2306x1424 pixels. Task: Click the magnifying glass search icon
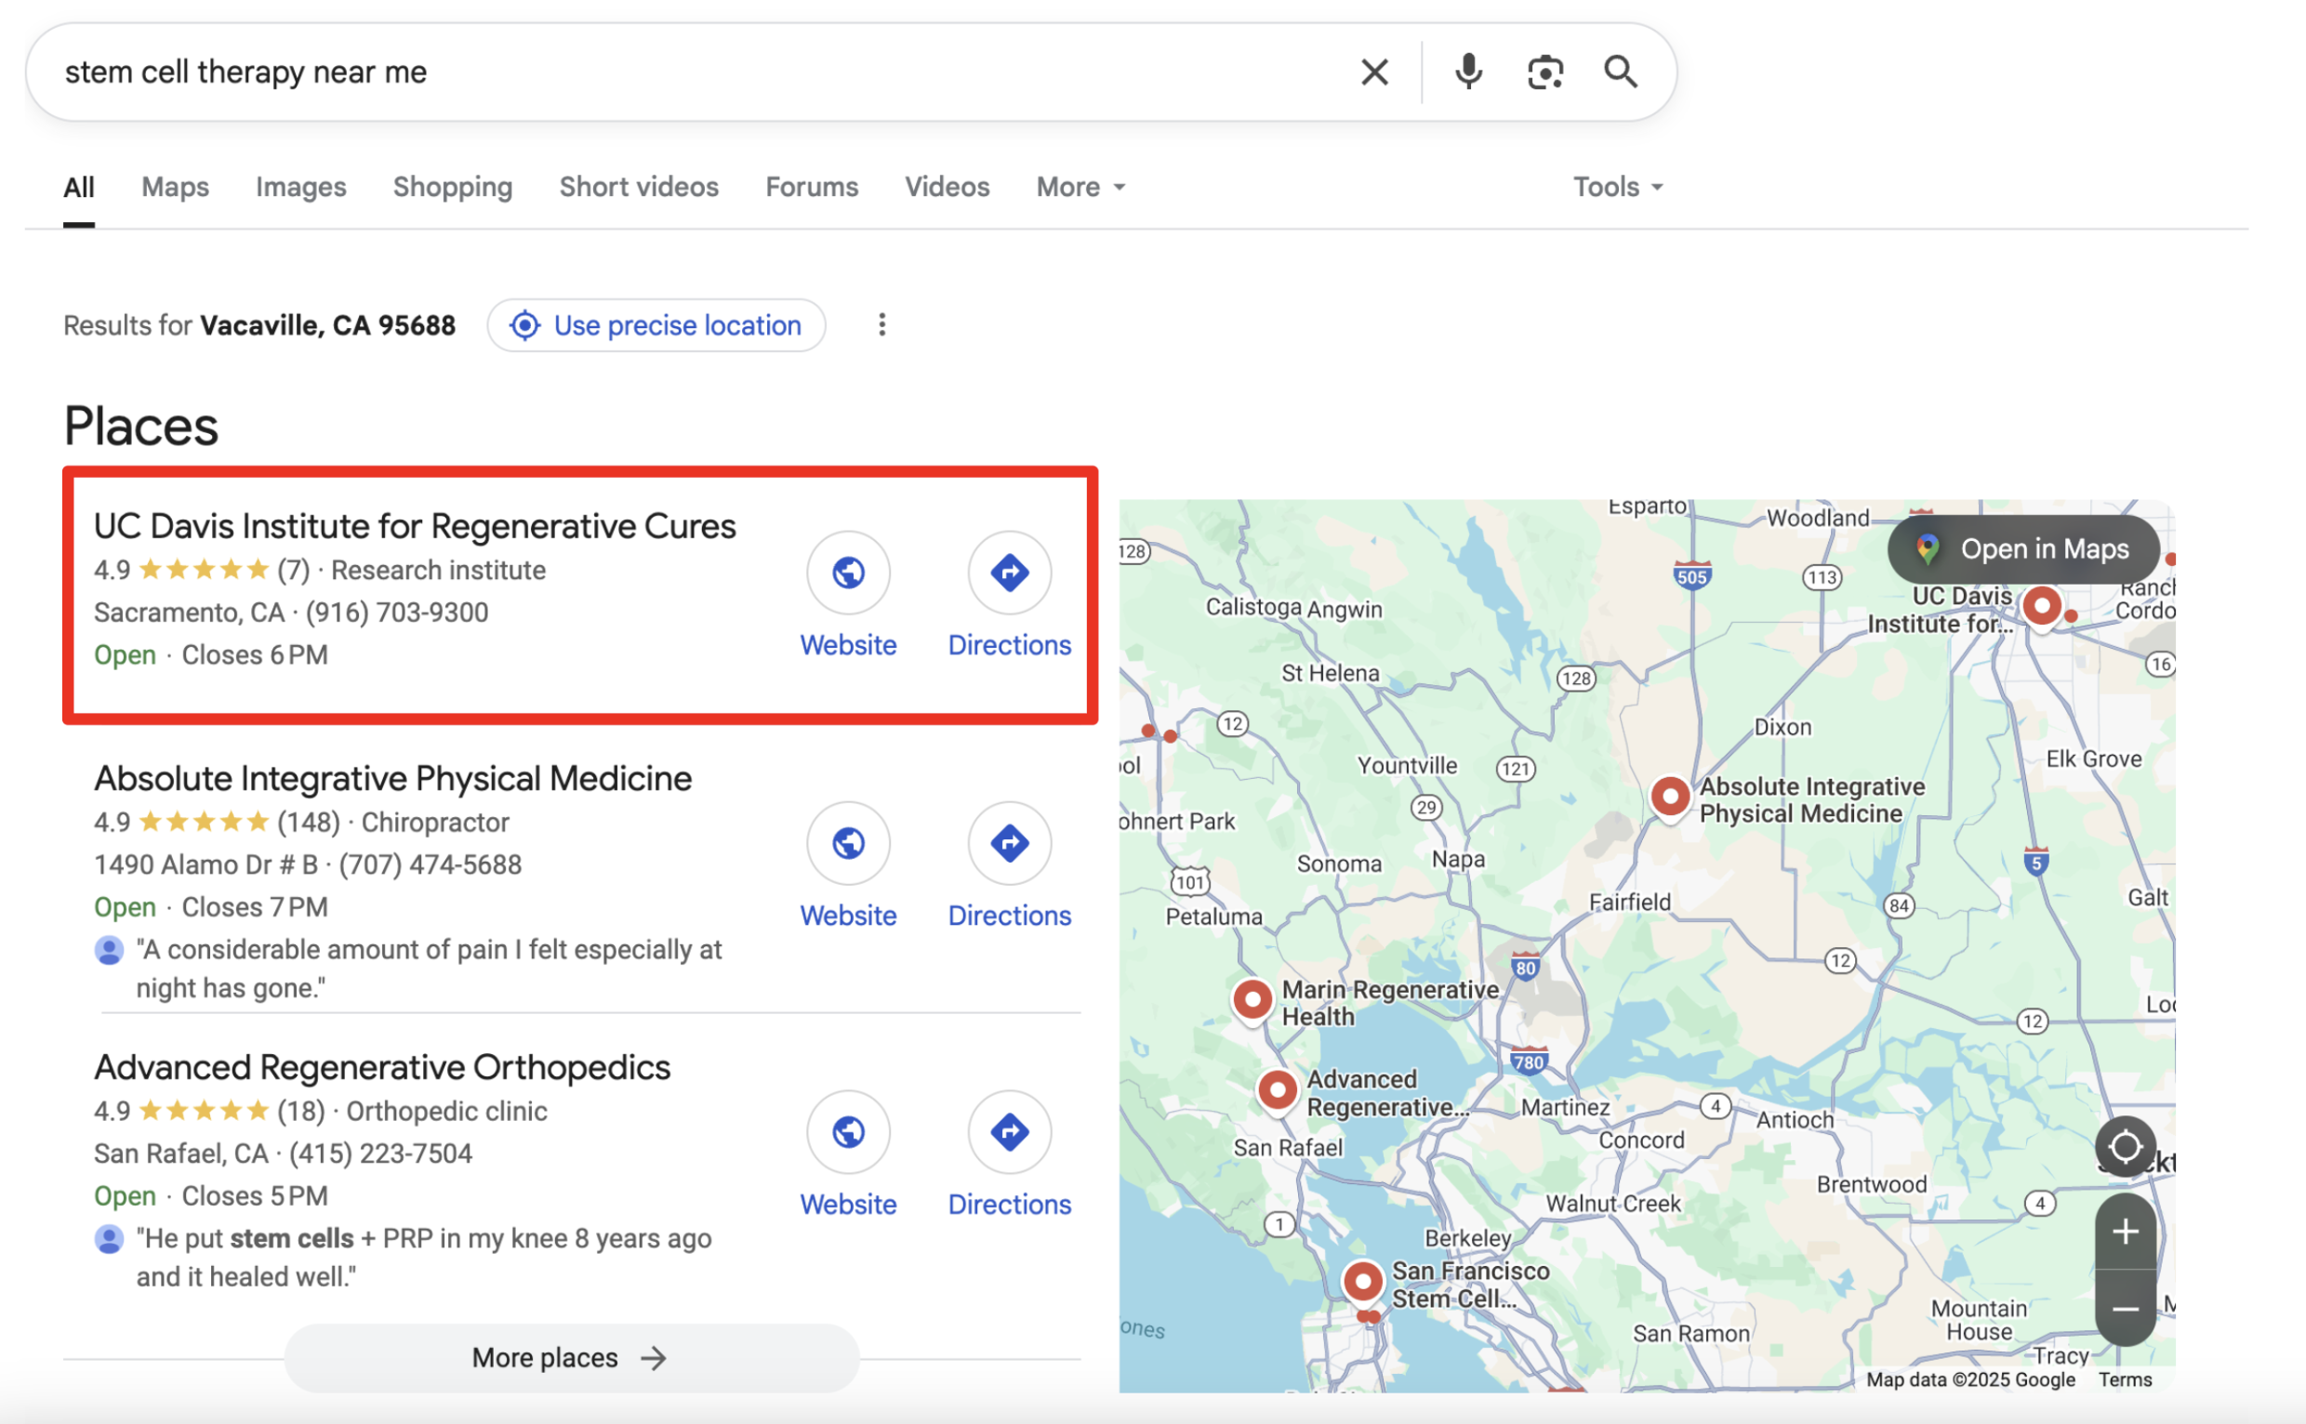coord(1620,73)
